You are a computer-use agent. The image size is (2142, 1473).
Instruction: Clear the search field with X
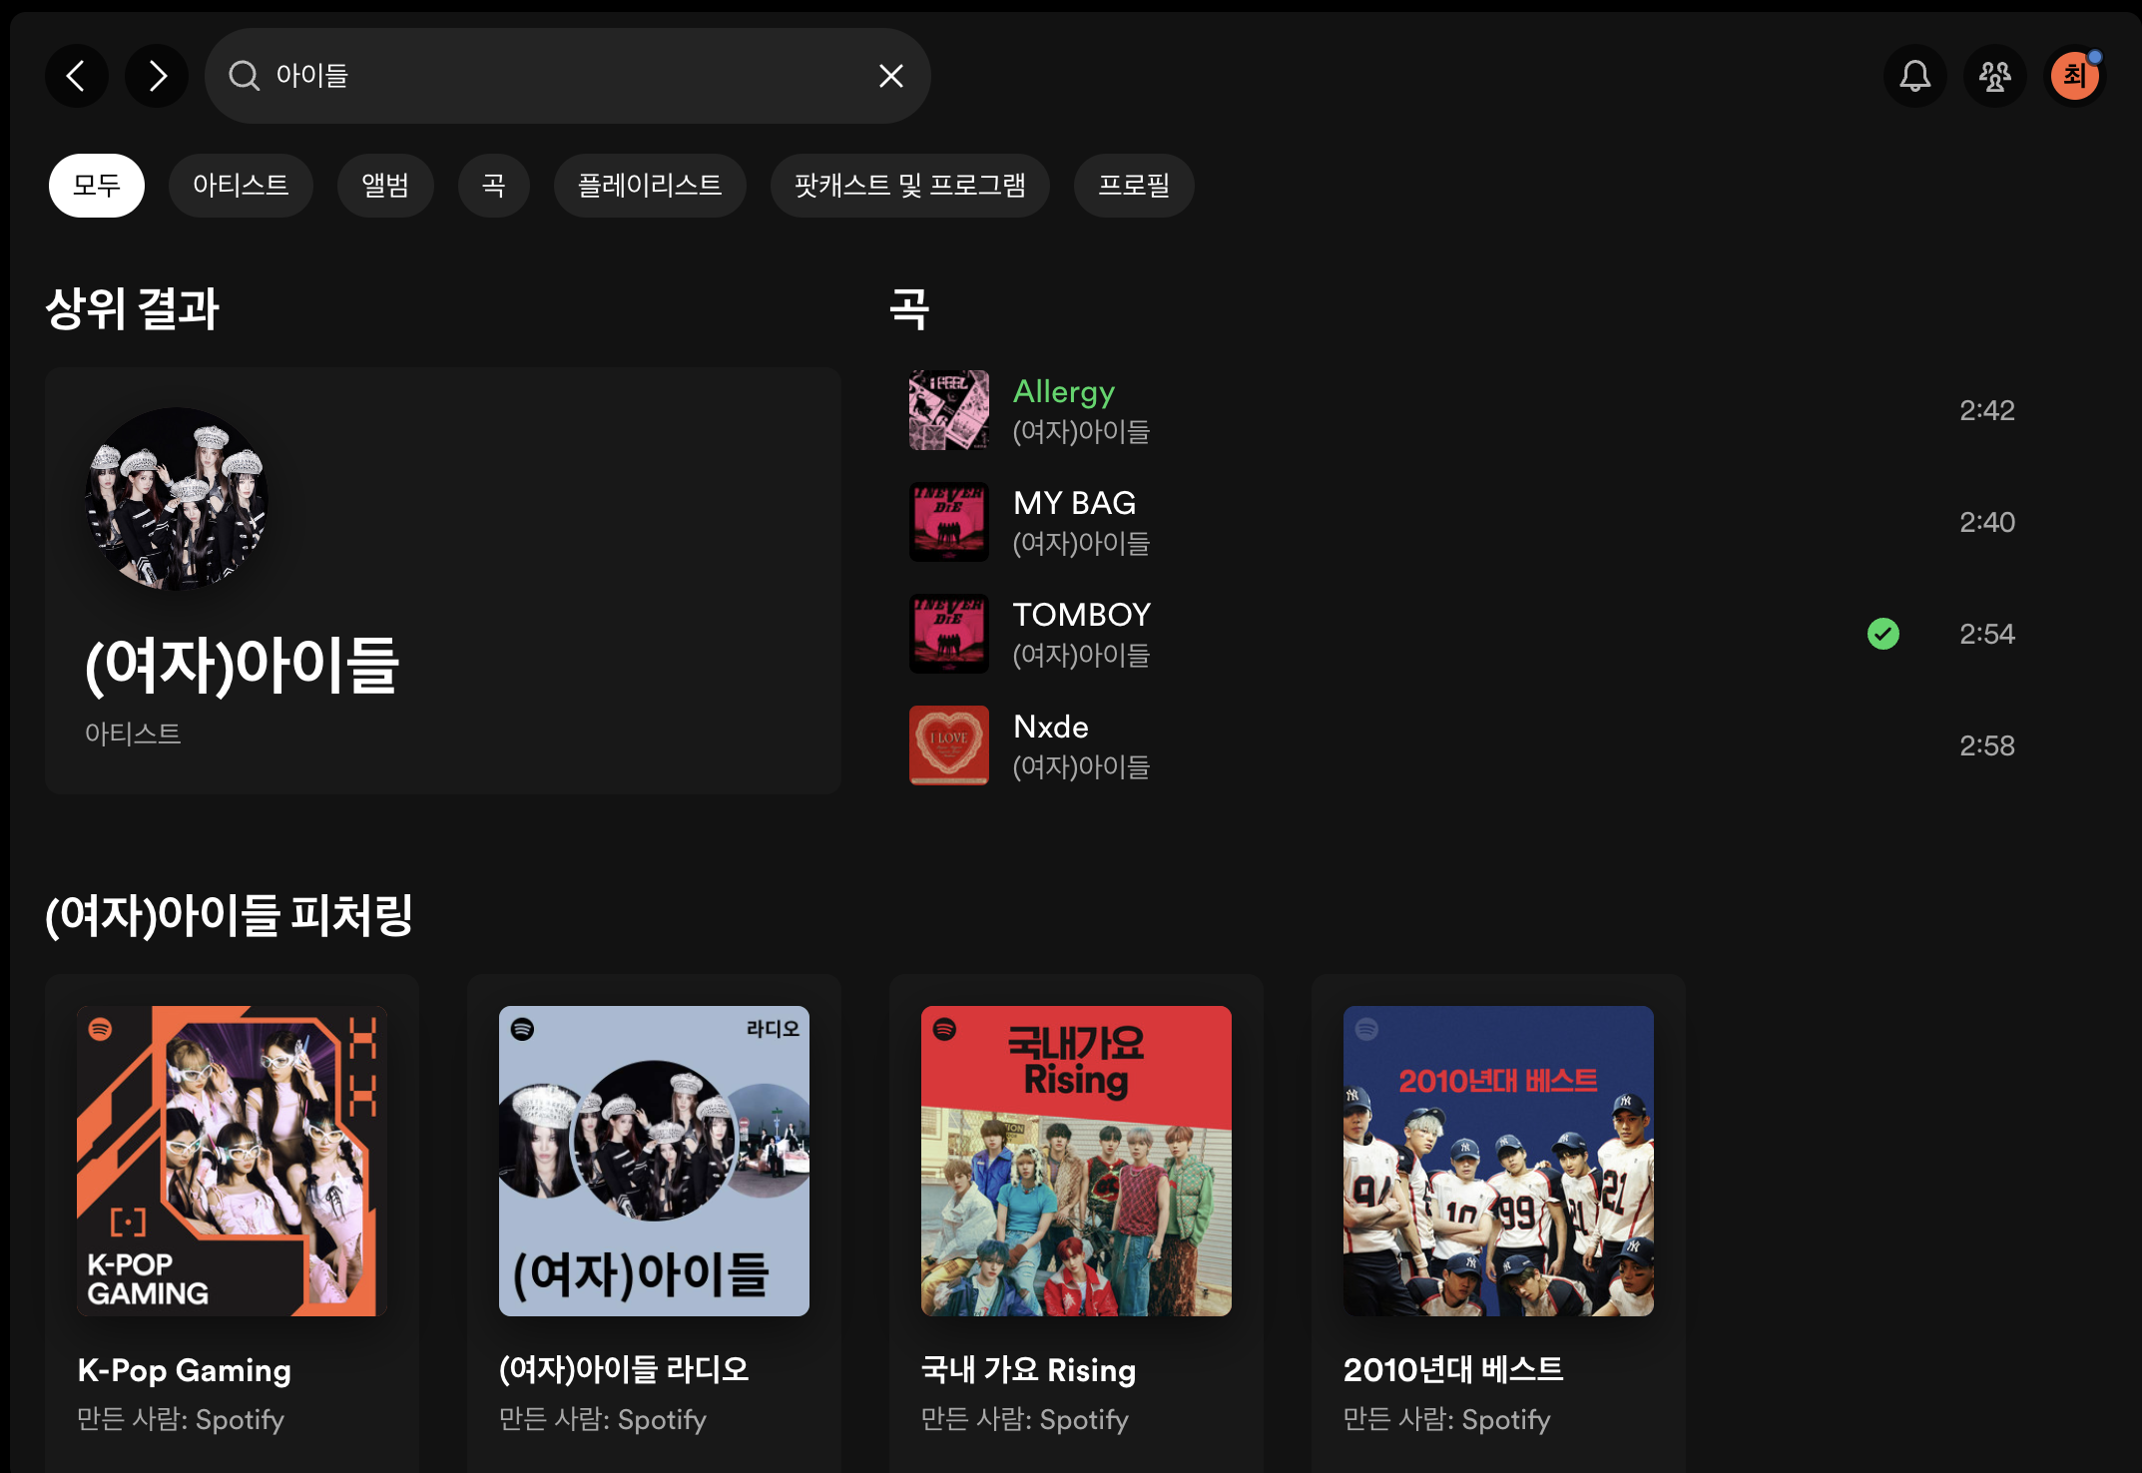(890, 76)
